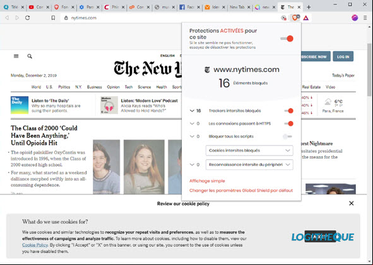373x265 pixels.
Task: Open the Health section
Action: 162,87
